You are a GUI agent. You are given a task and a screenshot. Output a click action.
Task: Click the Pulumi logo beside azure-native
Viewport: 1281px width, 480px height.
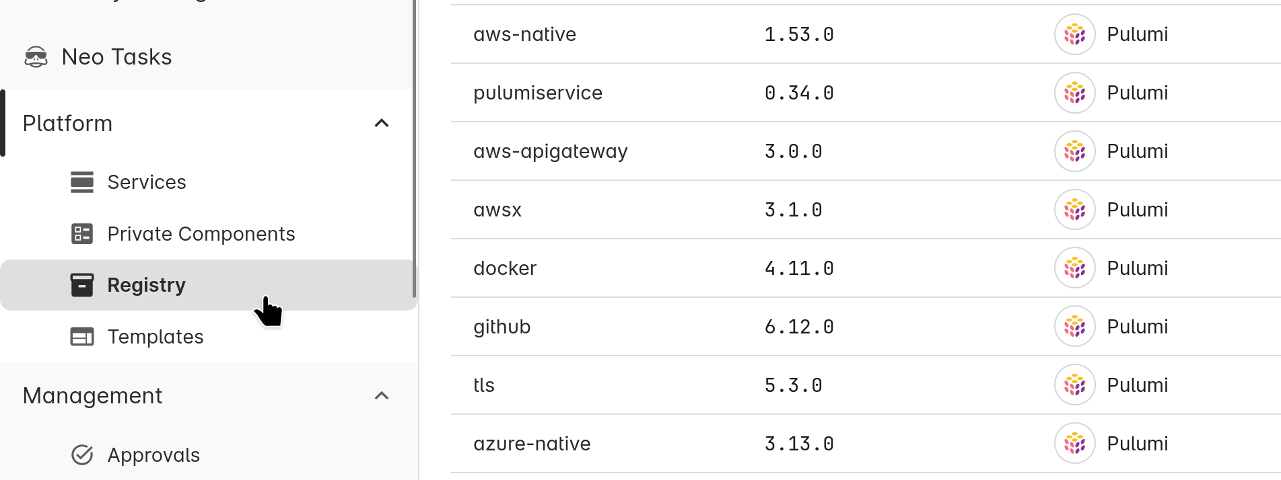pos(1074,443)
